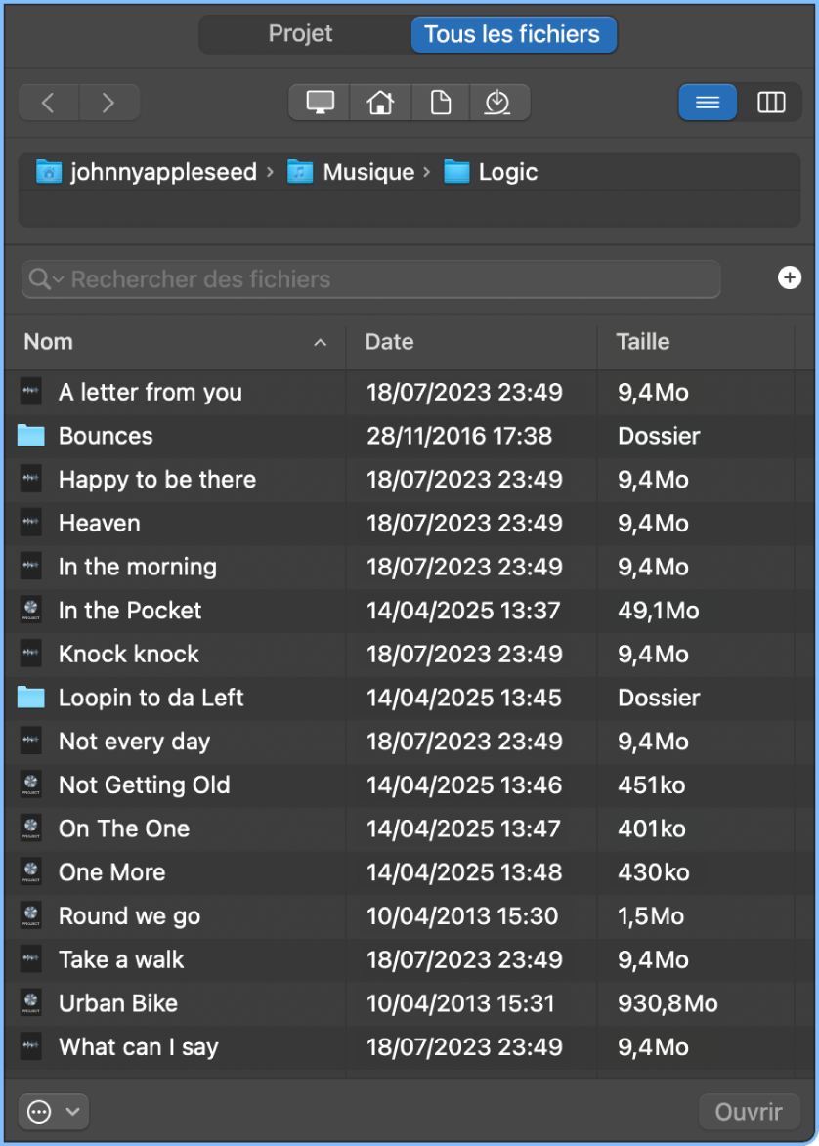Viewport: 819px width, 1146px height.
Task: Switch to the Projet tab
Action: [300, 34]
